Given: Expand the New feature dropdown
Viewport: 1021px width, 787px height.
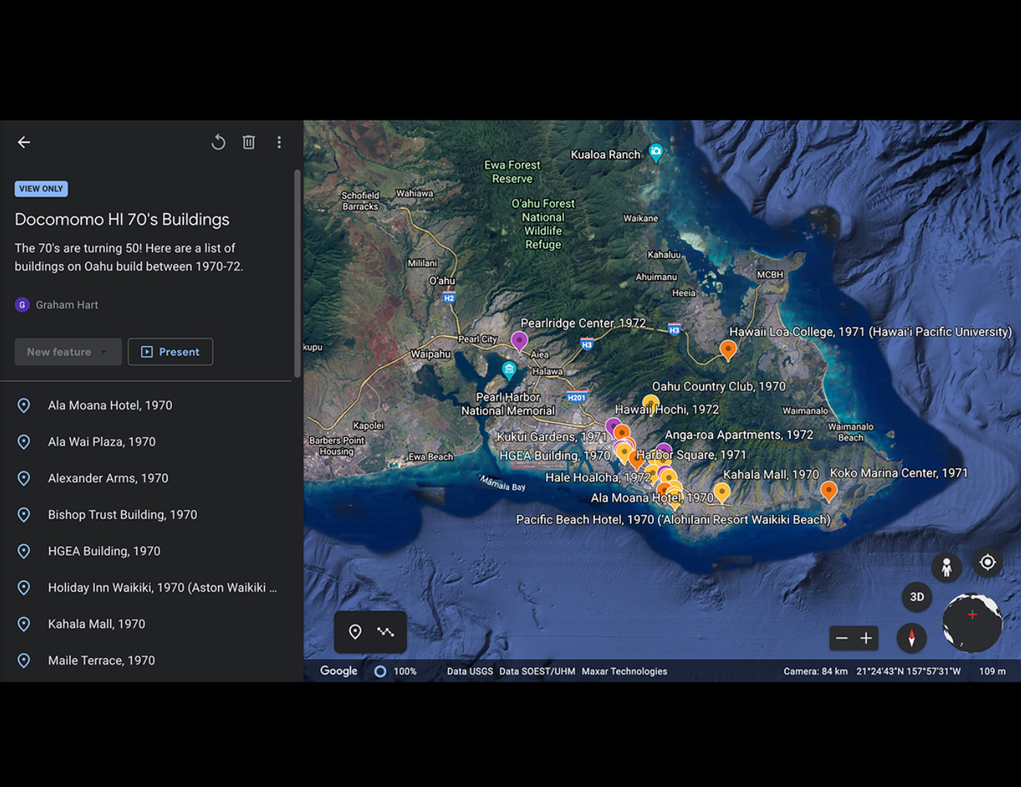Looking at the screenshot, I should pos(68,352).
